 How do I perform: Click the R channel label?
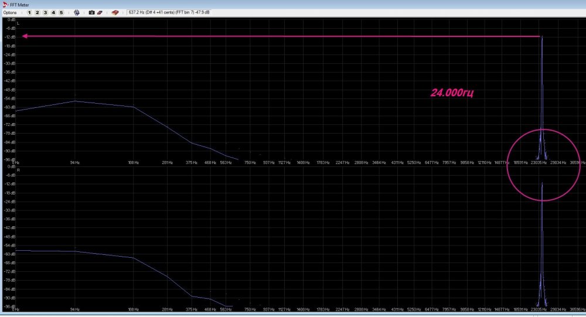[18, 171]
